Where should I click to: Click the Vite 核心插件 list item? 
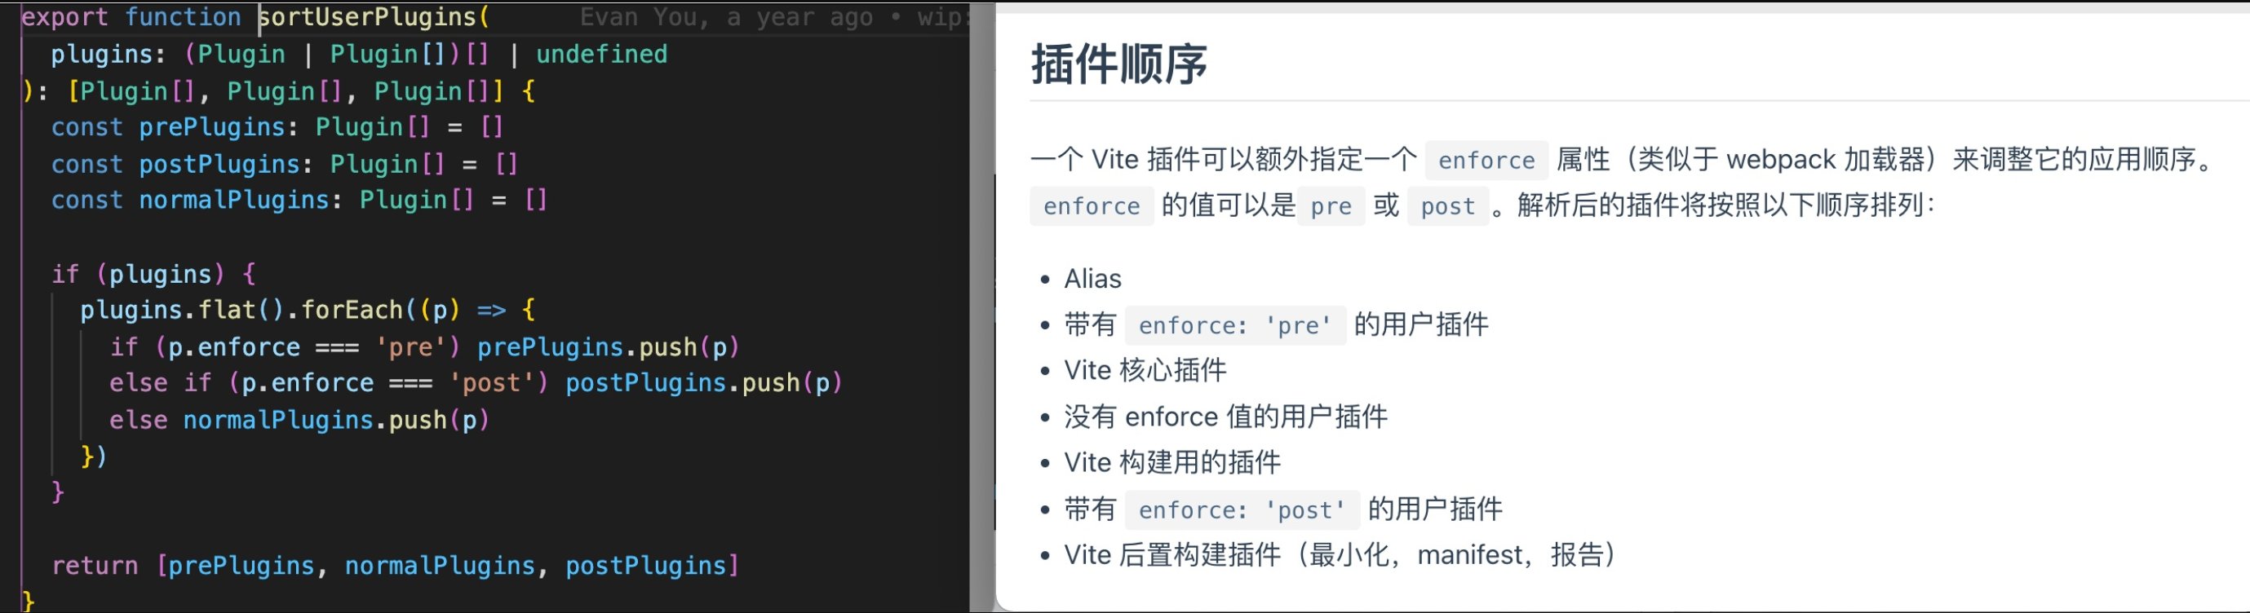[x=1145, y=371]
